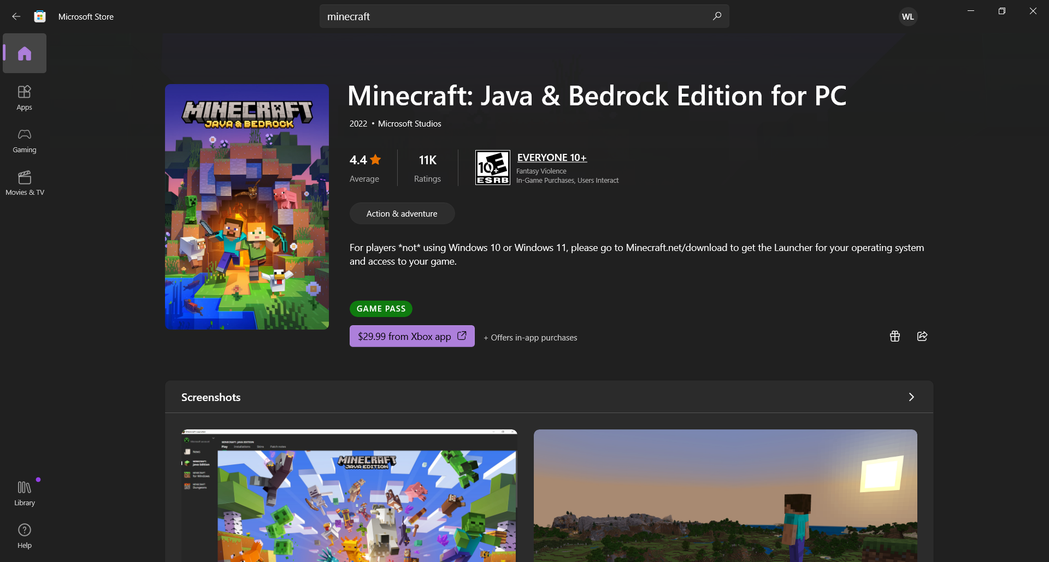Open the sunset landscape screenshot
Image resolution: width=1049 pixels, height=562 pixels.
(x=726, y=495)
